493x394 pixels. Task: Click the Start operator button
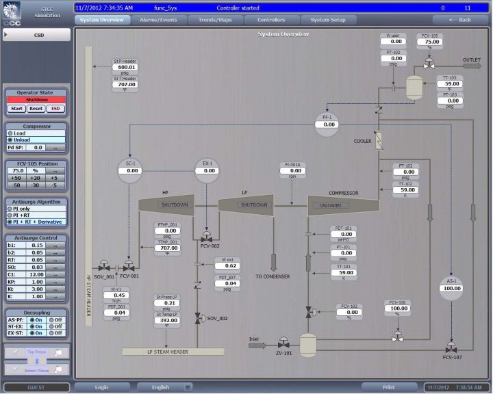(x=16, y=109)
